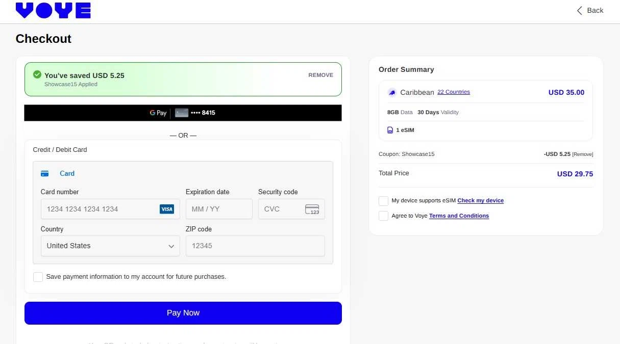The width and height of the screenshot is (620, 344).
Task: Click the Checkout page heading
Action: click(43, 39)
